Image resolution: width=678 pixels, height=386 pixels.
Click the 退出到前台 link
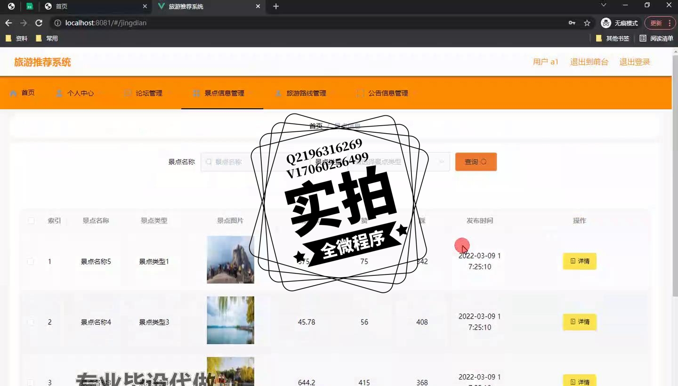tap(589, 62)
